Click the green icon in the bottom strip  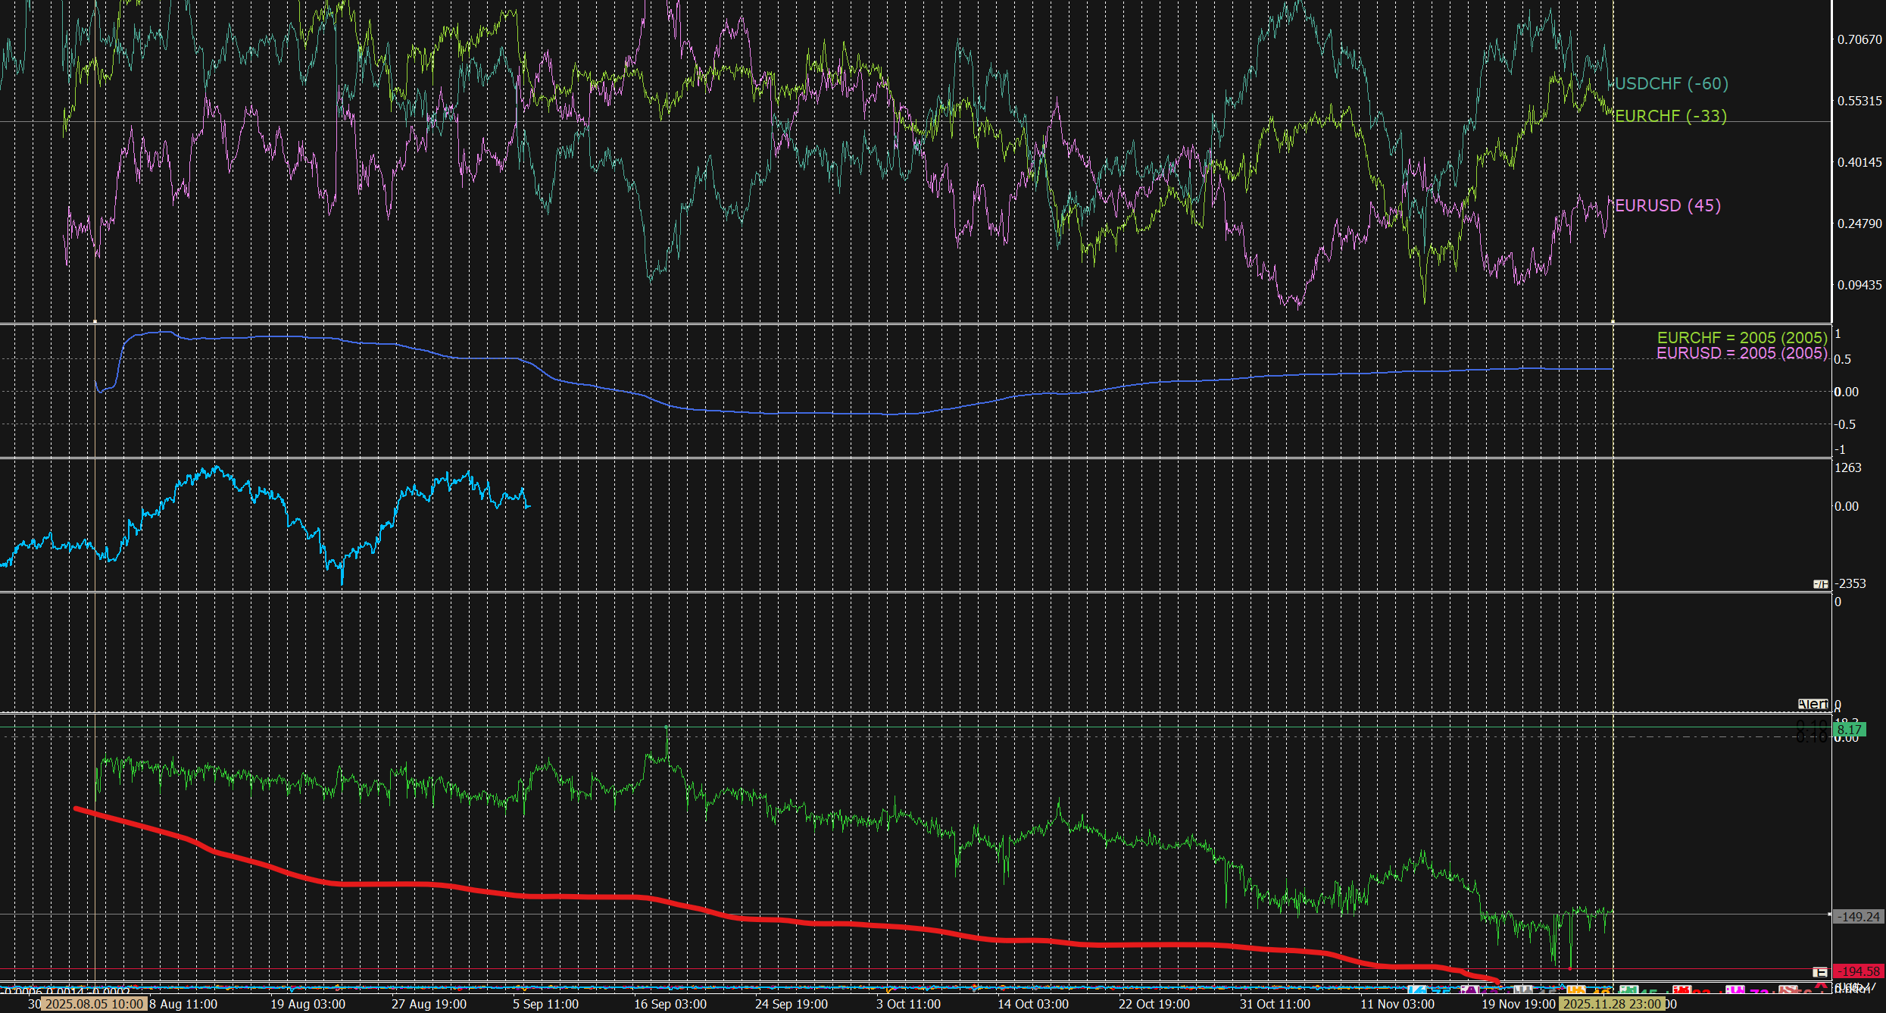1628,990
